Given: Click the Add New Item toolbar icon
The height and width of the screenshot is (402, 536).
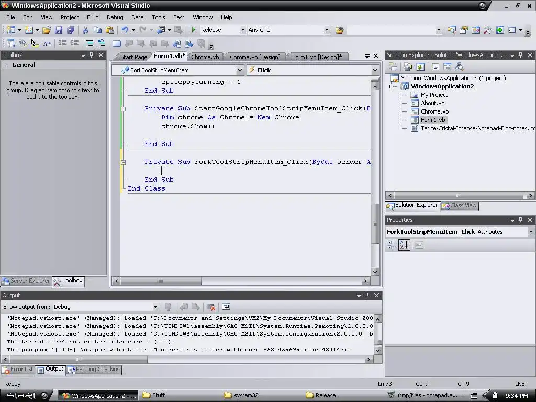Looking at the screenshot, I should [29, 30].
